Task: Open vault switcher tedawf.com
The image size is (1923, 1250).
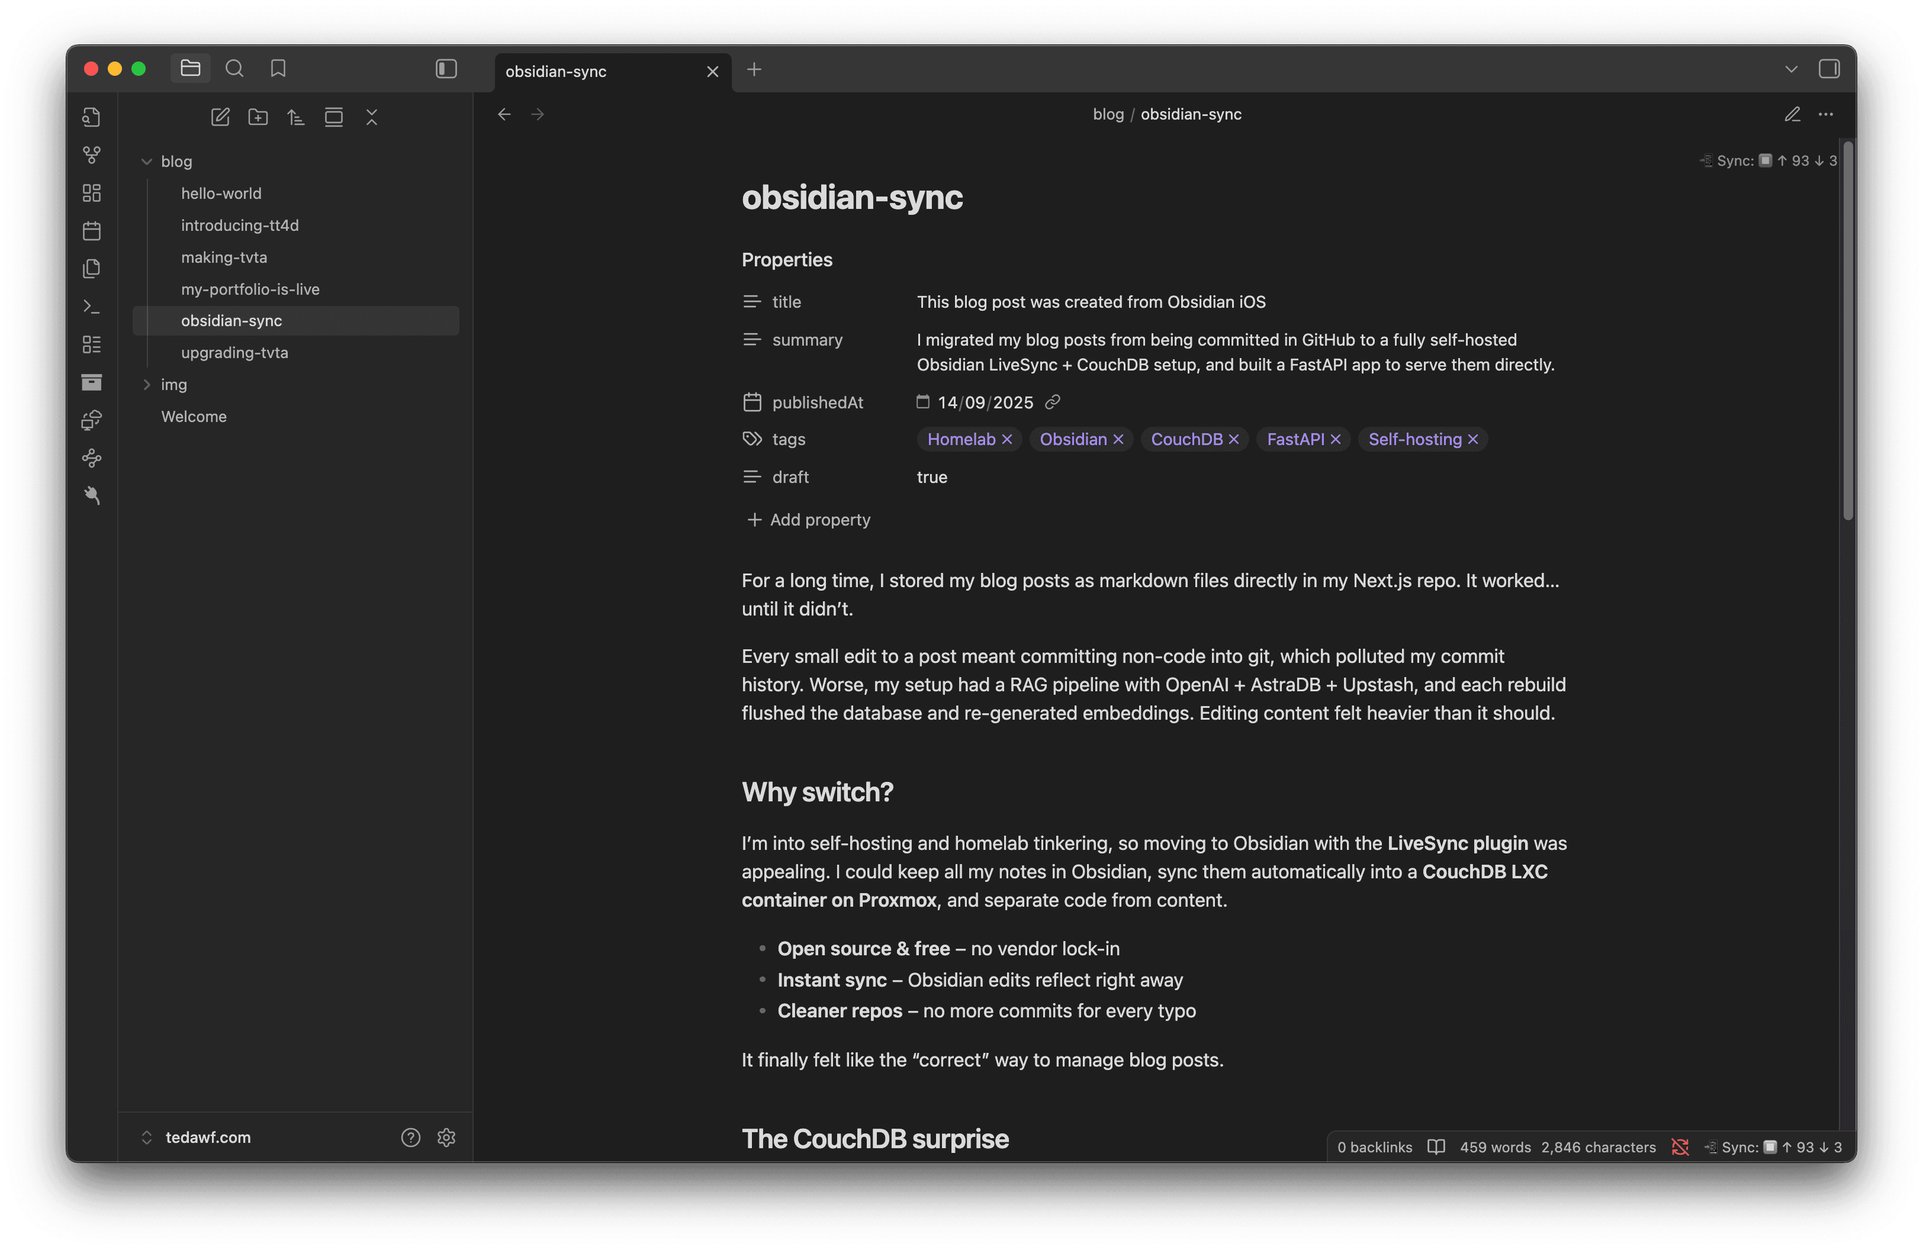Action: tap(208, 1137)
